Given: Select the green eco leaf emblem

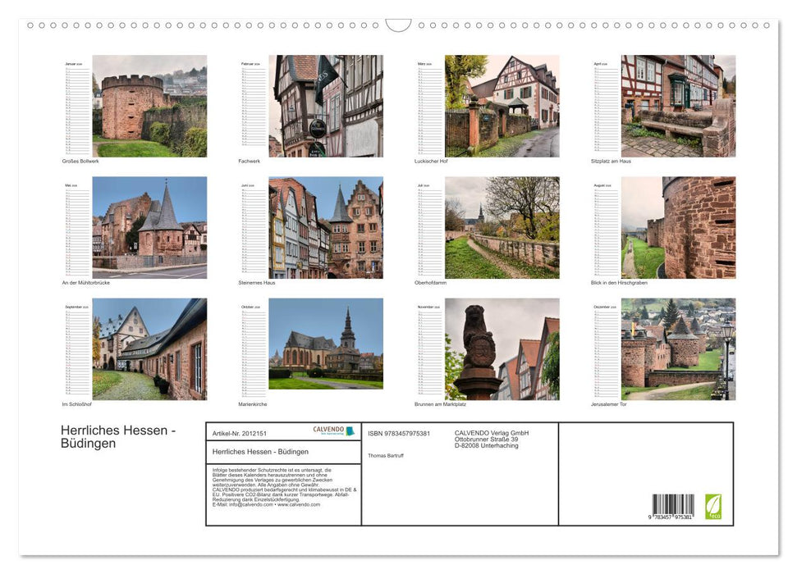Looking at the screenshot, I should point(712,507).
